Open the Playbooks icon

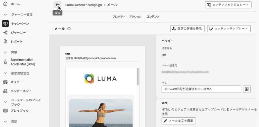pyautogui.click(x=6, y=111)
